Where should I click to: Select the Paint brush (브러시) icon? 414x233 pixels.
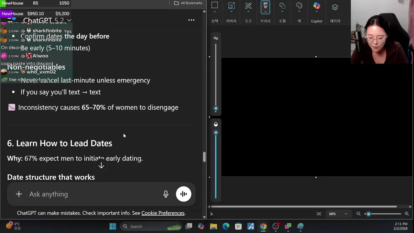point(265,5)
